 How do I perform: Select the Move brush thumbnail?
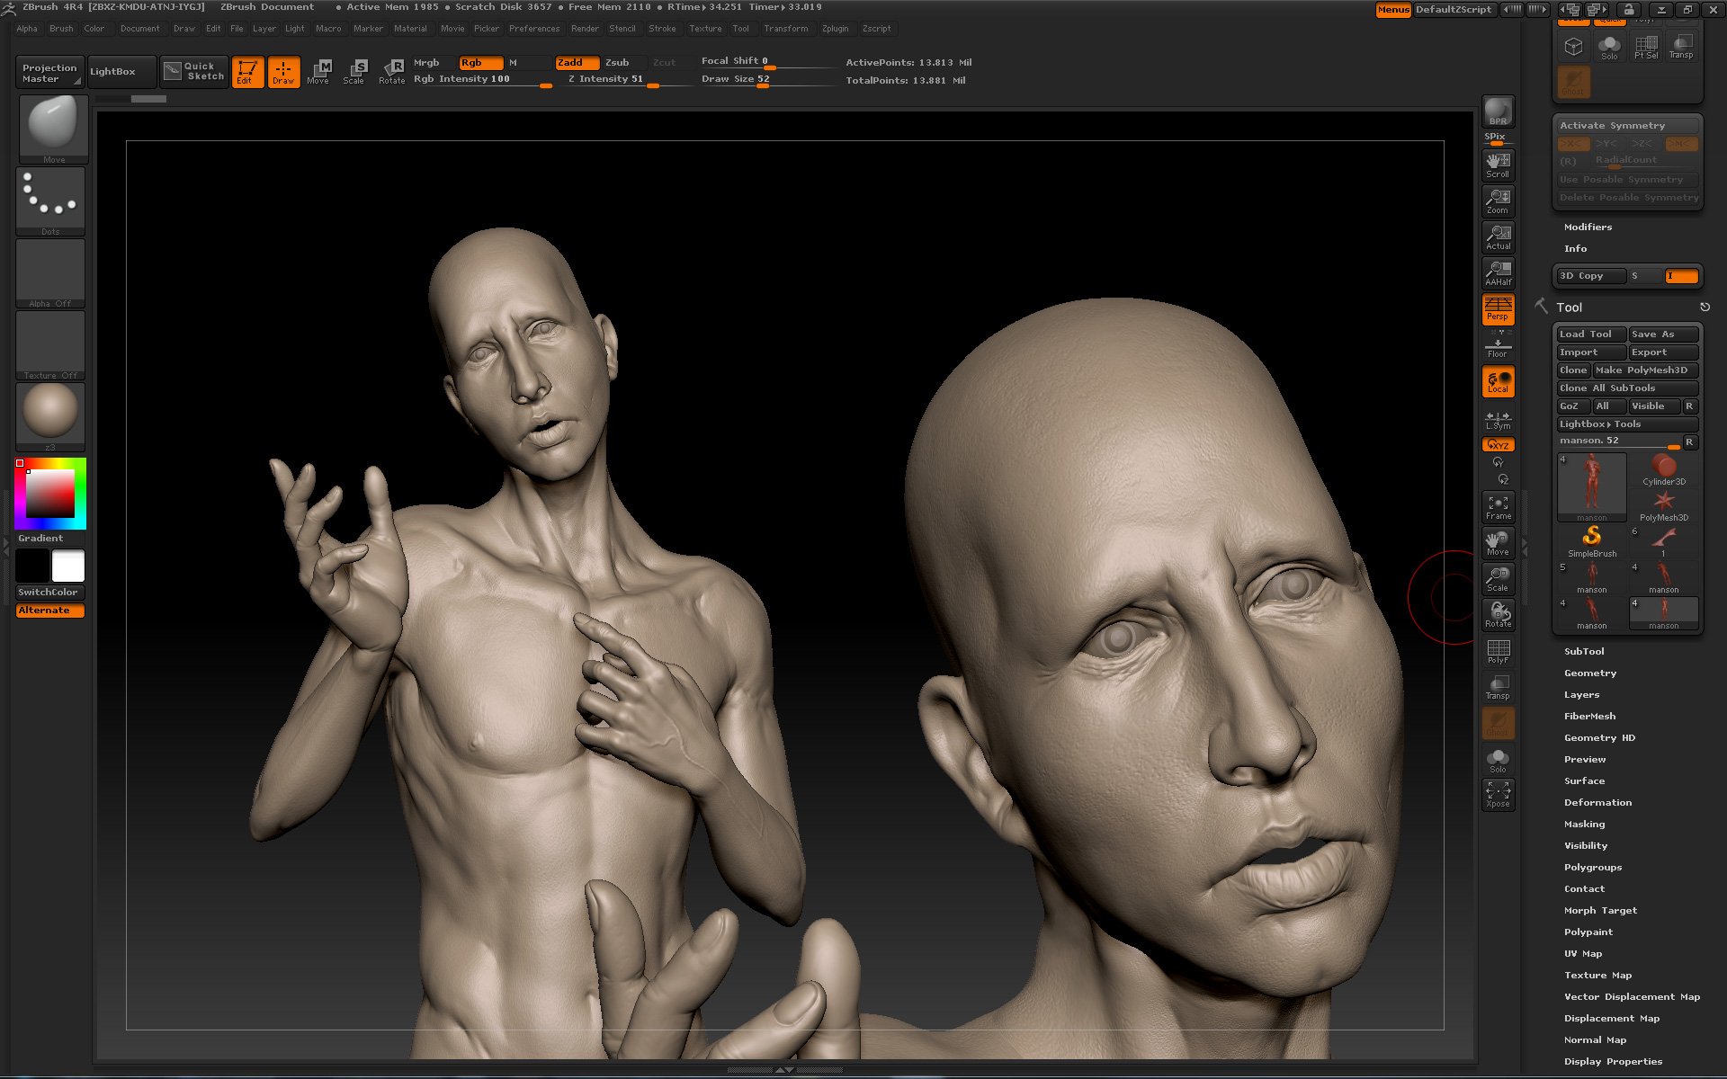click(53, 129)
